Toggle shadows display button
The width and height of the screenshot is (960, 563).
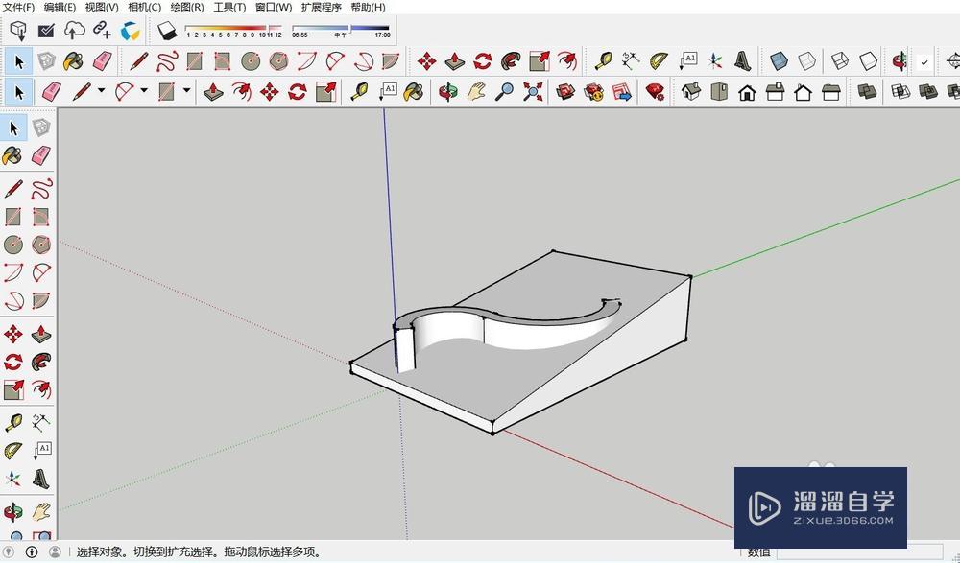tap(166, 30)
